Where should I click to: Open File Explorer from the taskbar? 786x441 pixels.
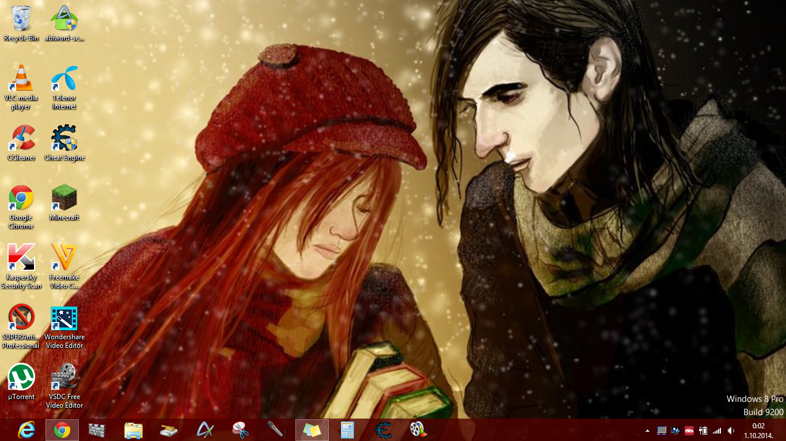click(x=134, y=430)
